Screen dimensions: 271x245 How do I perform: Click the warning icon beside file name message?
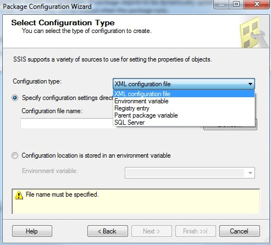click(19, 195)
